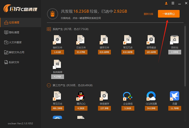Select 解锁文件占用 in sidebar
The height and width of the screenshot is (128, 189).
(21, 52)
